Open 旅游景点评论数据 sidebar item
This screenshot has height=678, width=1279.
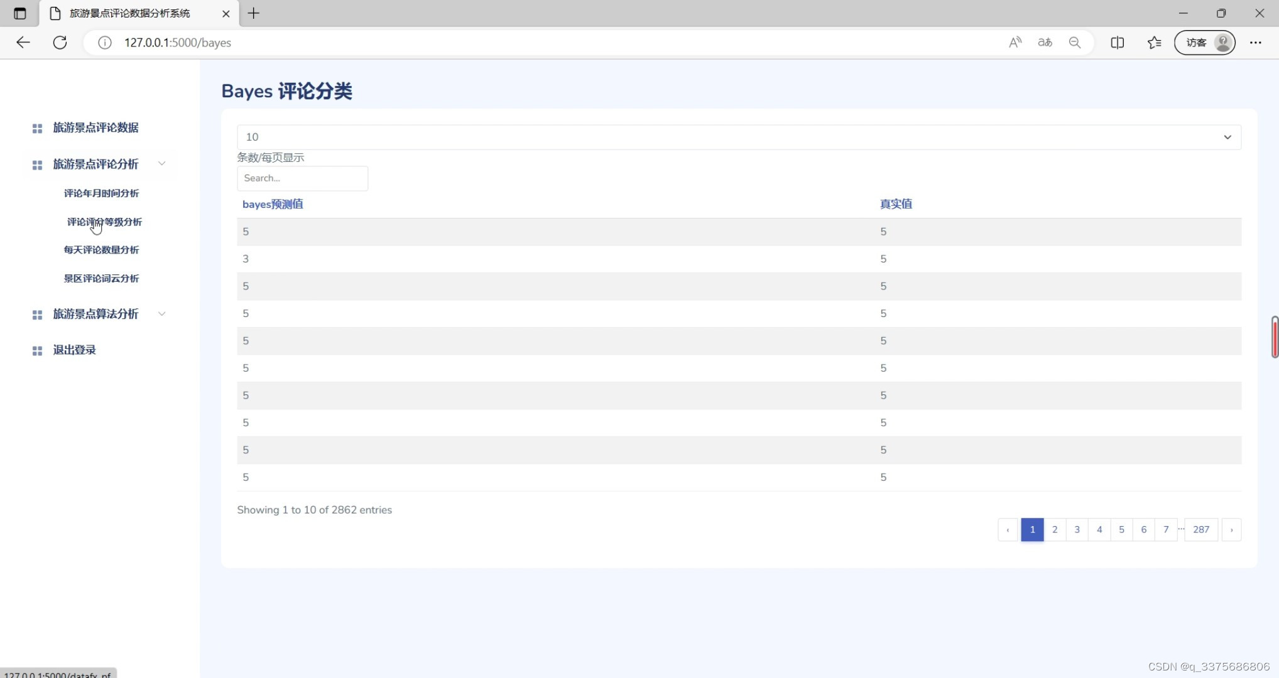tap(95, 127)
